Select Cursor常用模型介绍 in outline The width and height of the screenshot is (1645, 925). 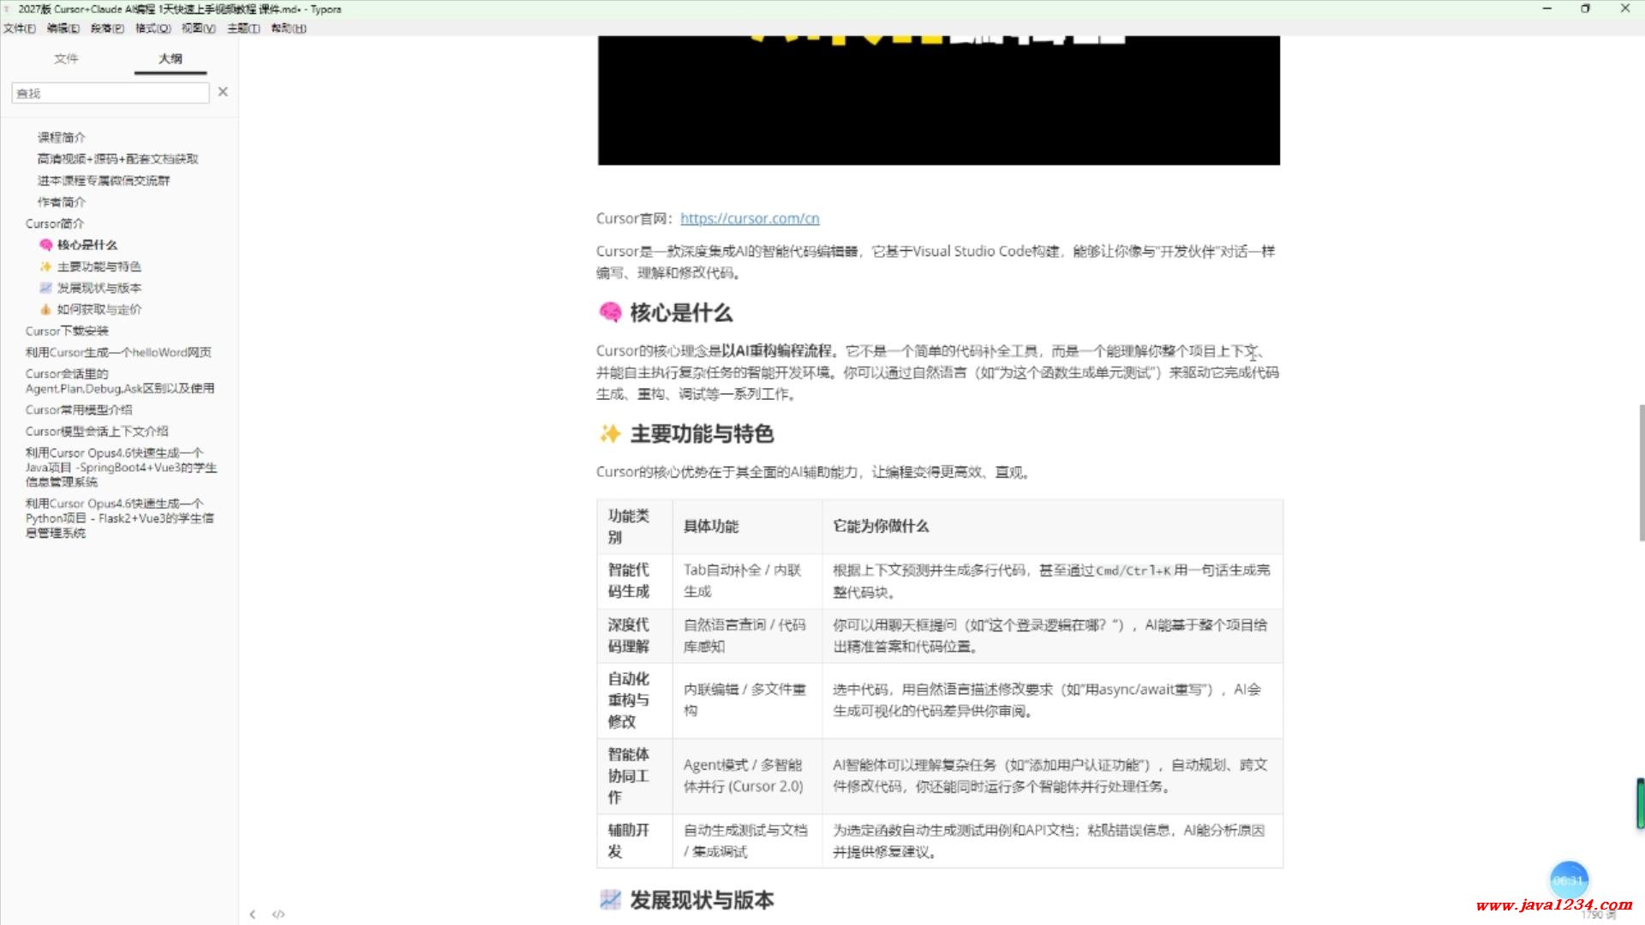pos(79,409)
